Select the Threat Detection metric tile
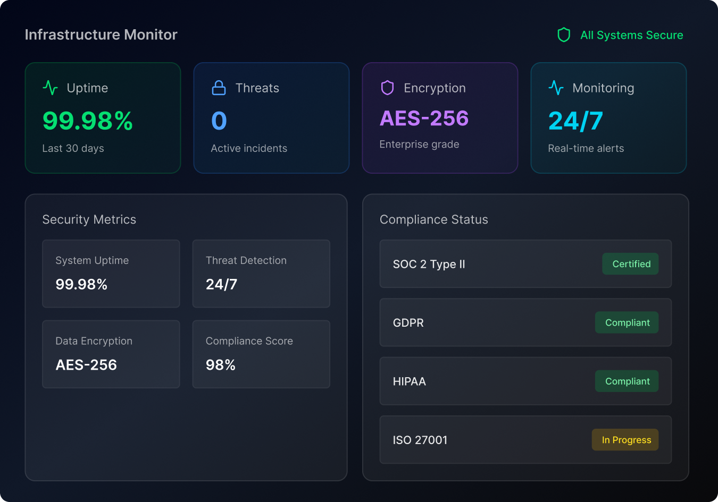Screen dimensions: 718x502 click(261, 274)
